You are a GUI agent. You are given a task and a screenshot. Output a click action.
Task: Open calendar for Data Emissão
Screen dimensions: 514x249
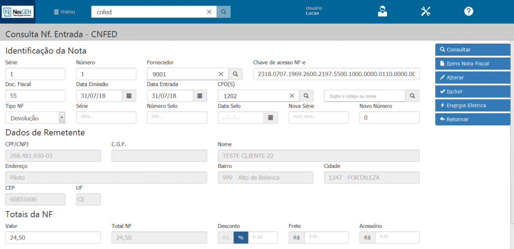coord(129,96)
